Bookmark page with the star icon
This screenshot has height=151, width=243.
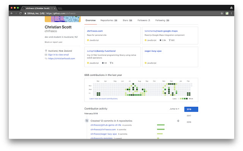click(222, 14)
